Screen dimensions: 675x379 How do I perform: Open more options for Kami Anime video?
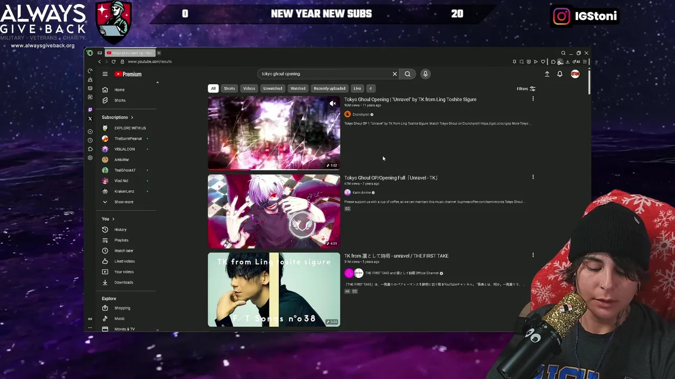[x=533, y=177]
